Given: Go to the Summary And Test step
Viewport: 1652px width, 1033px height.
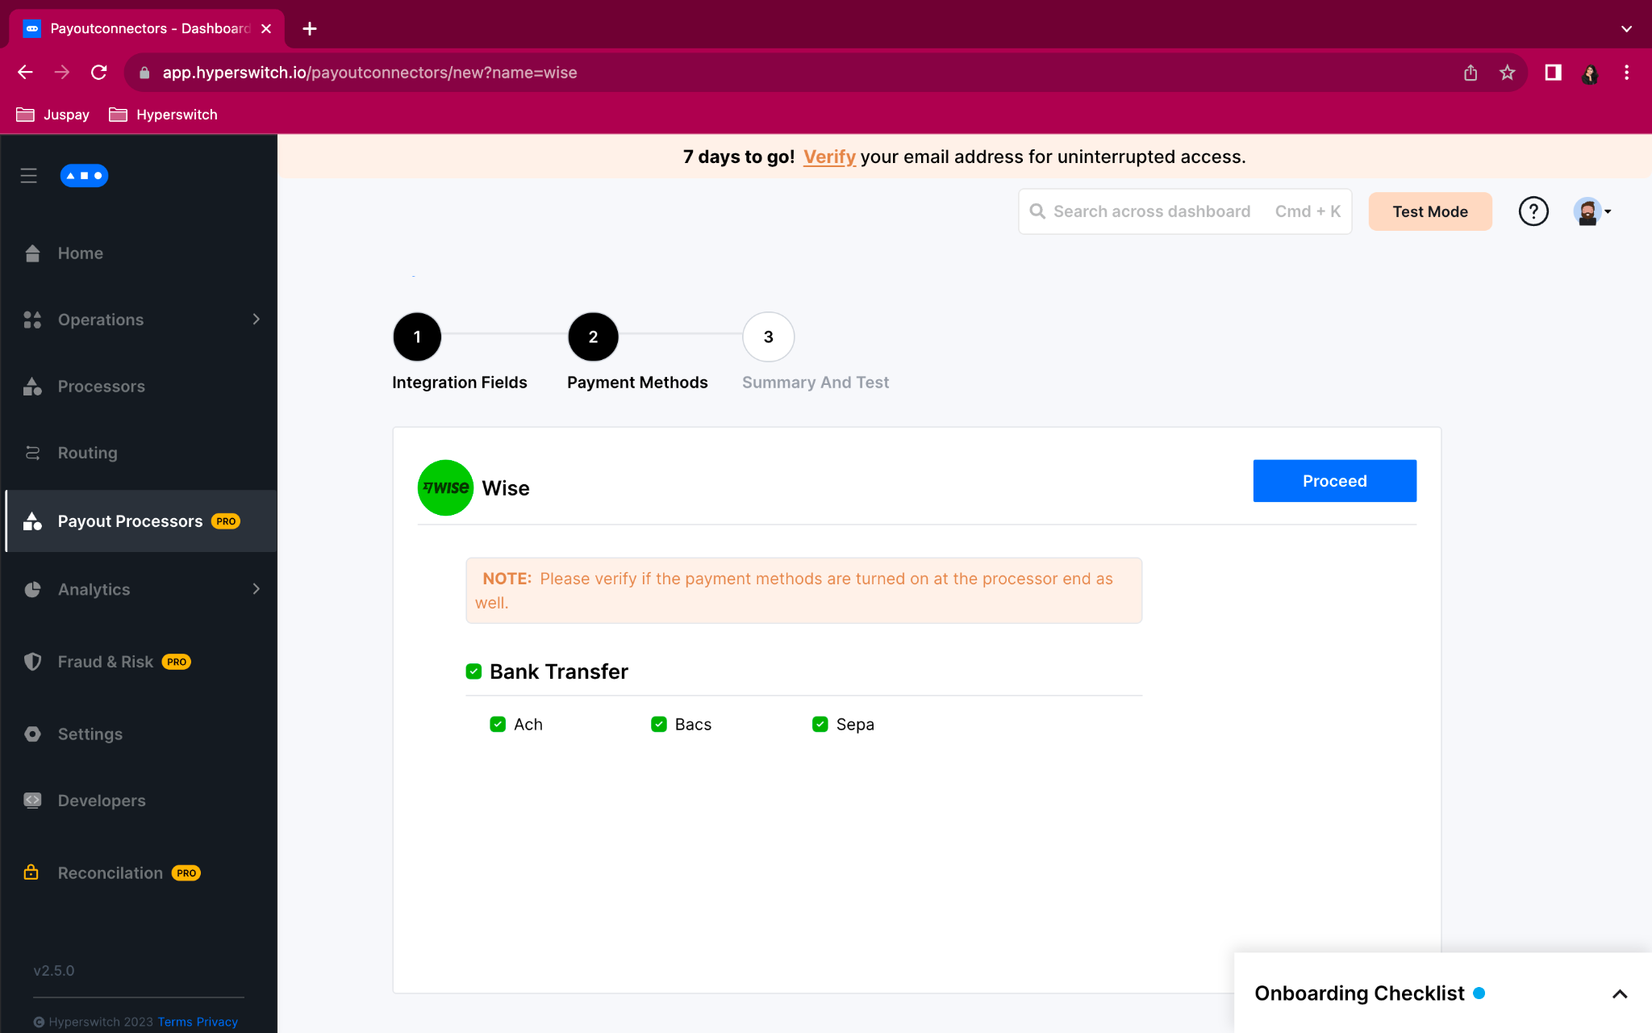Looking at the screenshot, I should click(x=767, y=337).
